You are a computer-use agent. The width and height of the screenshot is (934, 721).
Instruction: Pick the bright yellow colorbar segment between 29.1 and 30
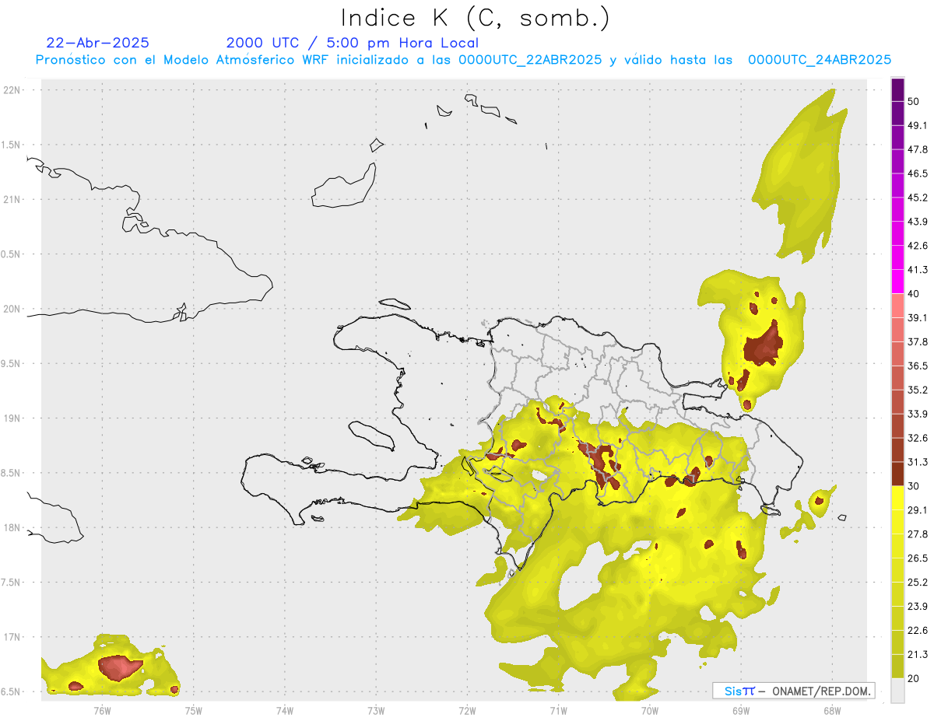pyautogui.click(x=897, y=498)
